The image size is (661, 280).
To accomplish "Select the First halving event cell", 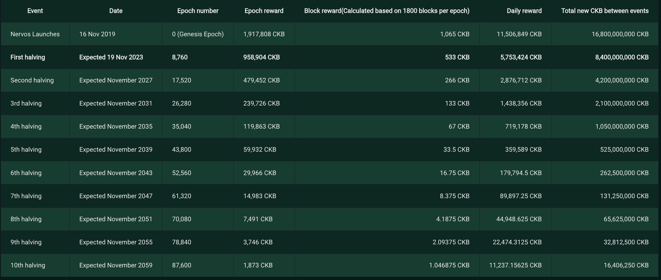I will pos(28,57).
